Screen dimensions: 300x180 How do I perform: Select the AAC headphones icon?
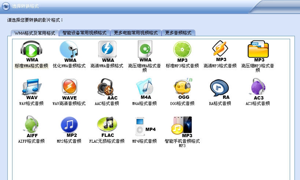click(x=107, y=89)
